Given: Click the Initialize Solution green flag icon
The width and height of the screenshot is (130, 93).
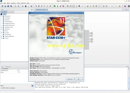Looking at the screenshot, I should (x=55, y=6).
